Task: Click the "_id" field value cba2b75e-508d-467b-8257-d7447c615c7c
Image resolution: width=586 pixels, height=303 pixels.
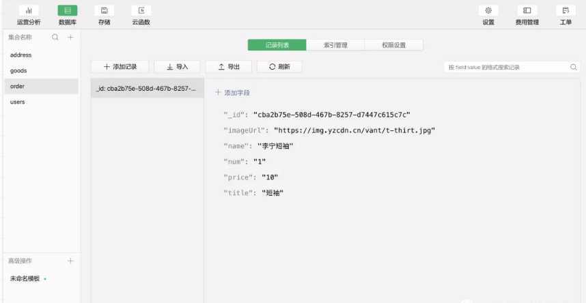Action: [331, 115]
